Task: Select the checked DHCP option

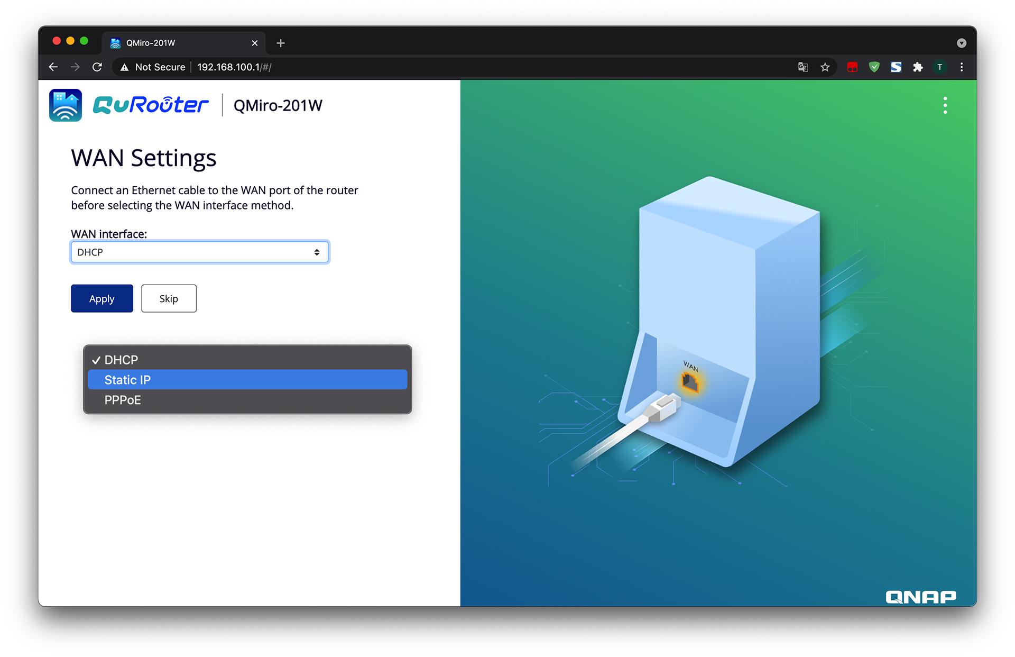Action: 247,360
